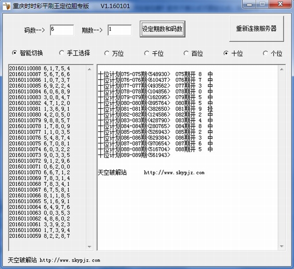Click down arrow of plan panel scrollbar
This screenshot has width=294, height=269.
[282, 246]
